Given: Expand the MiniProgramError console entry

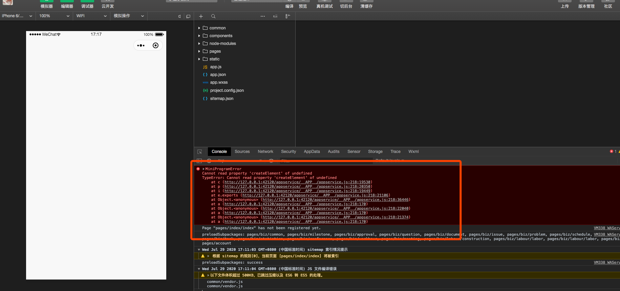Looking at the screenshot, I should (x=204, y=169).
